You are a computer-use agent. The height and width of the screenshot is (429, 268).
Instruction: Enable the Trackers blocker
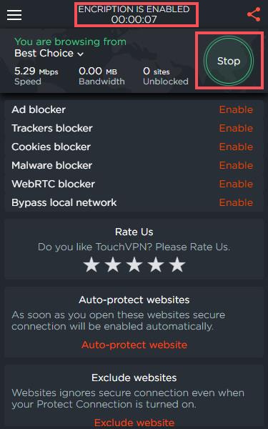pyautogui.click(x=236, y=128)
